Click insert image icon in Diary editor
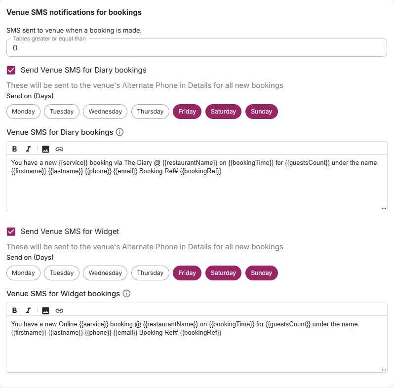394x388 pixels. [45, 149]
